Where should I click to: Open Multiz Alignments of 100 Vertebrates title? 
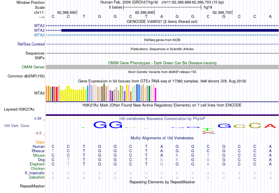[162, 138]
